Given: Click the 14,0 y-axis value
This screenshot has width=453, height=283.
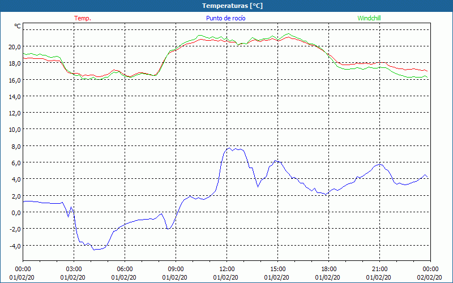Looking at the screenshot, I should 15,96.
